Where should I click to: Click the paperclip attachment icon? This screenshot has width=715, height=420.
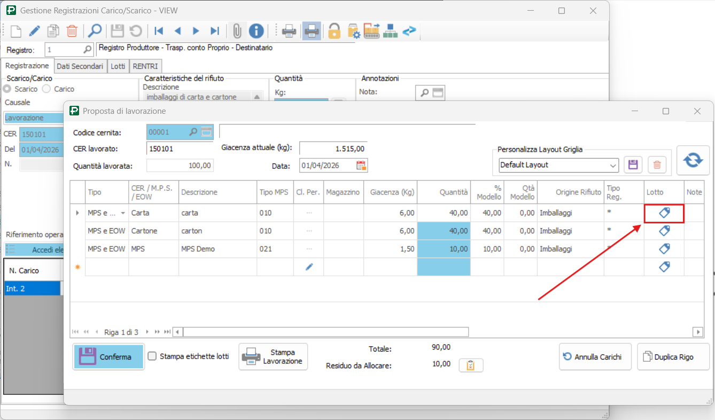pyautogui.click(x=237, y=31)
